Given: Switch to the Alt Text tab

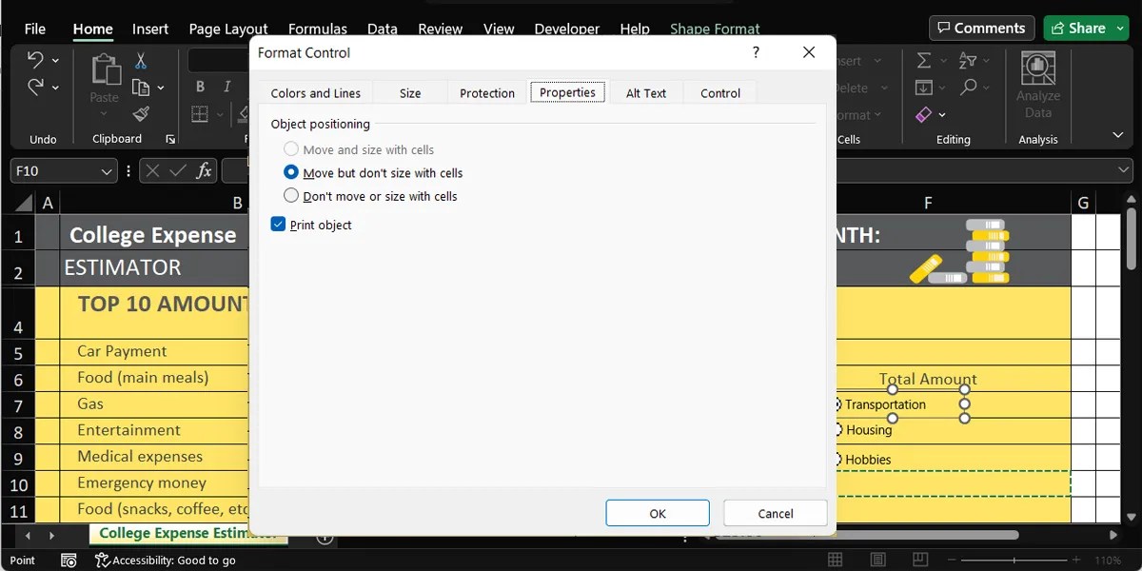Looking at the screenshot, I should 646,92.
